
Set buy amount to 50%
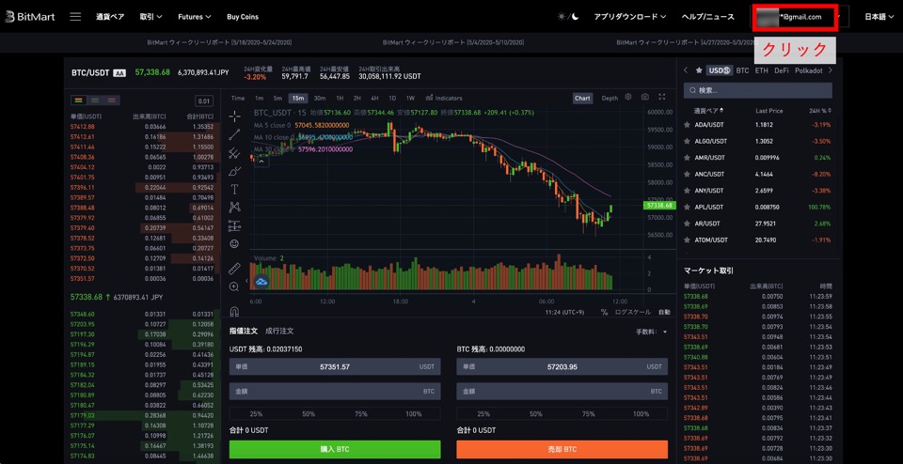pos(309,414)
